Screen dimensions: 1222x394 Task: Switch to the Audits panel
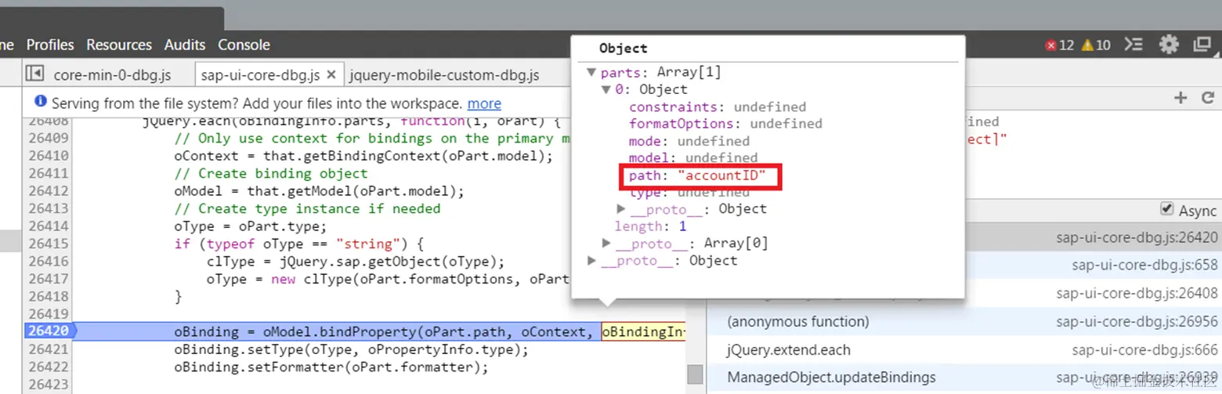click(185, 45)
